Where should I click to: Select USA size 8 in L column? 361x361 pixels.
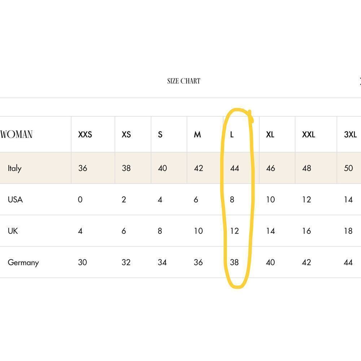[232, 199]
